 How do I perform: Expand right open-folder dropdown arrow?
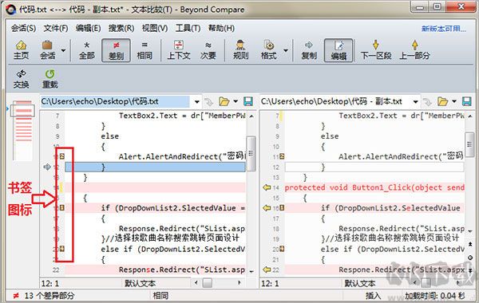[454, 101]
